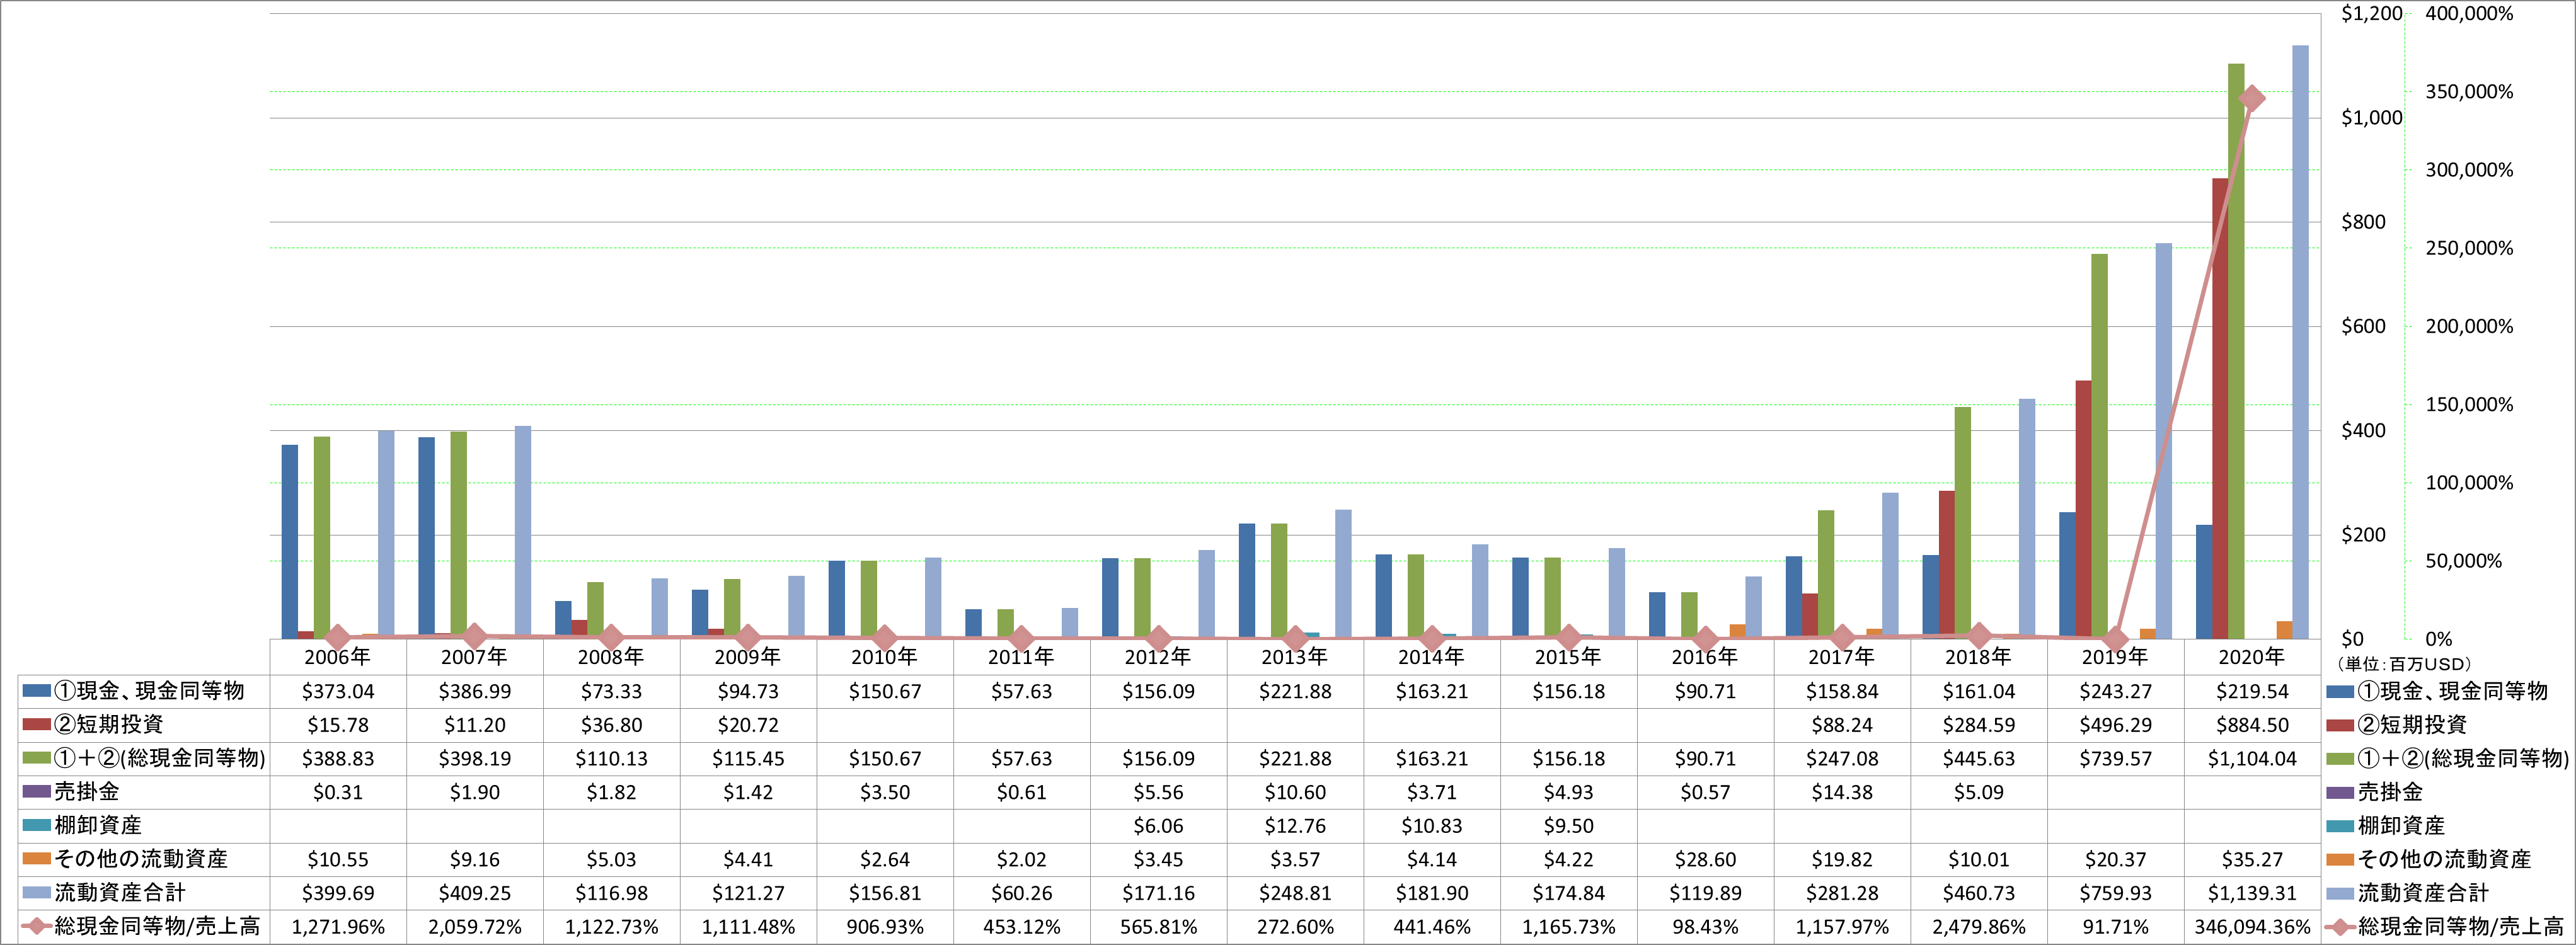Click the $739.57 value for 2019年
2576x945 pixels.
point(2115,759)
